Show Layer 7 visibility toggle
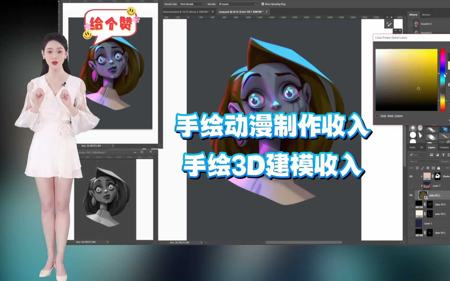This screenshot has width=450, height=281. point(411,186)
